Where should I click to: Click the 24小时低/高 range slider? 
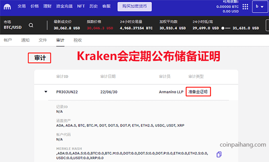coord(226,28)
